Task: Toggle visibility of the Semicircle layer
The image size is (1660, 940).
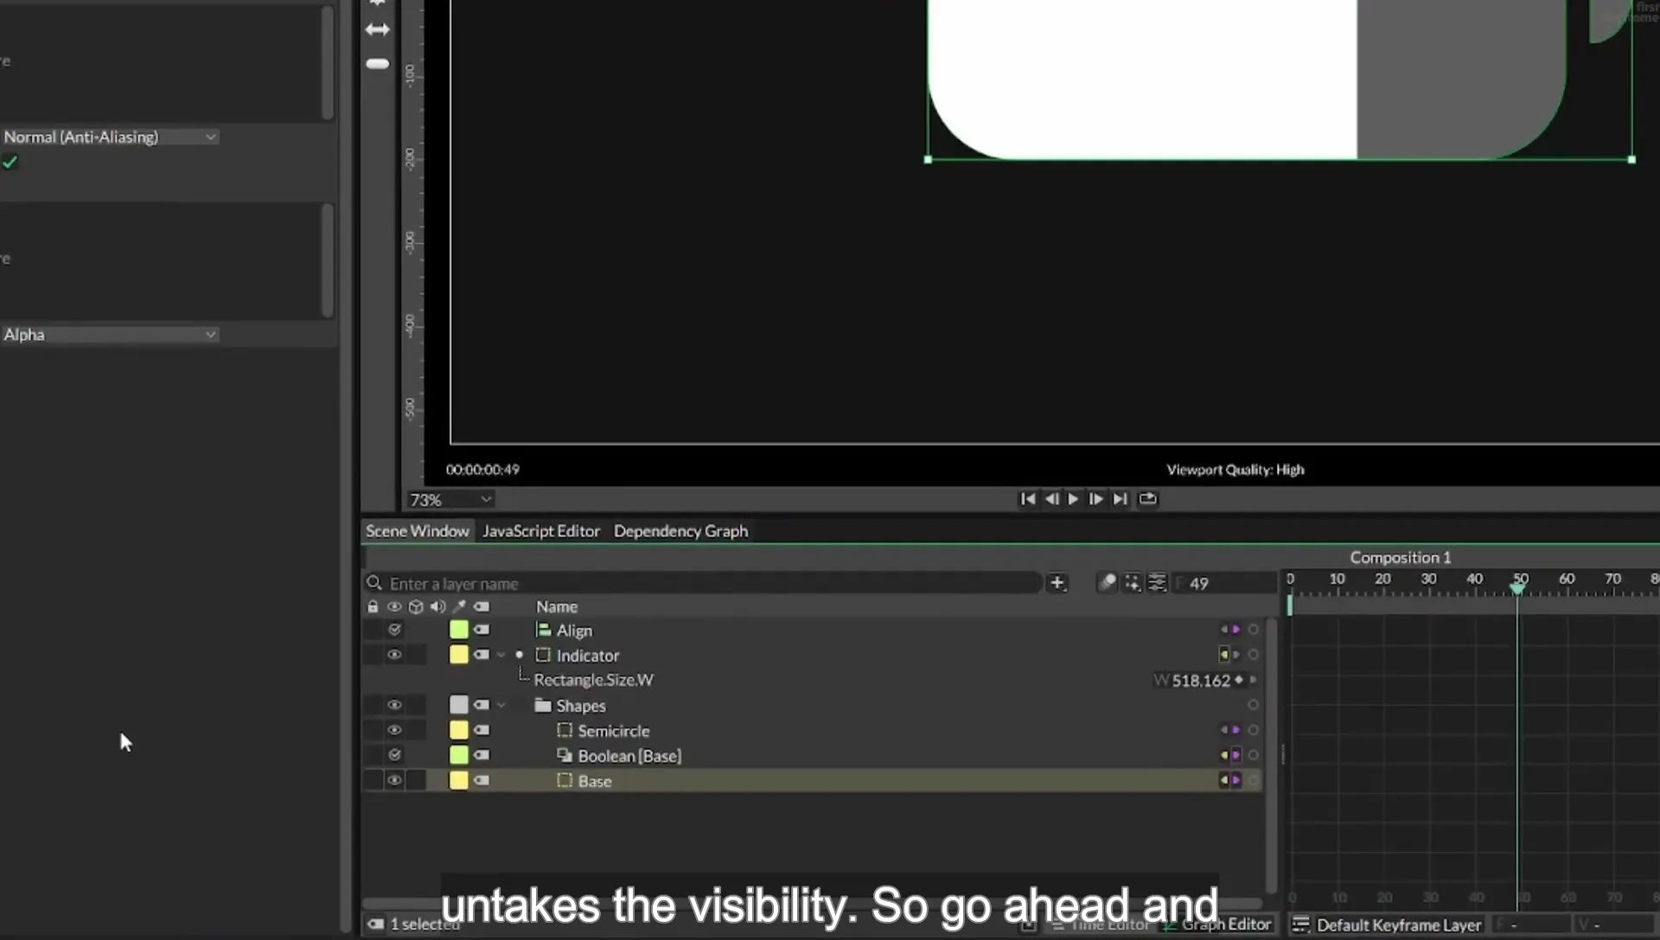Action: [x=394, y=730]
